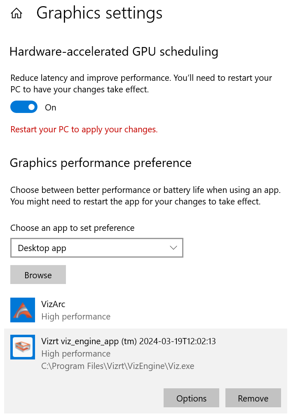
Task: Click the Graphics settings page title
Action: 99,13
